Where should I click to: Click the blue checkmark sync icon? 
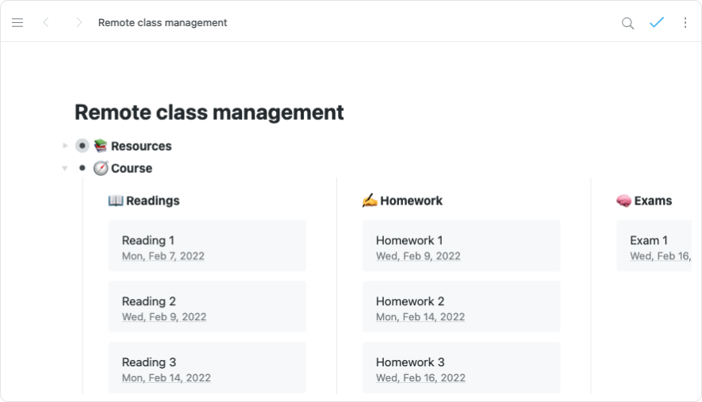click(656, 23)
